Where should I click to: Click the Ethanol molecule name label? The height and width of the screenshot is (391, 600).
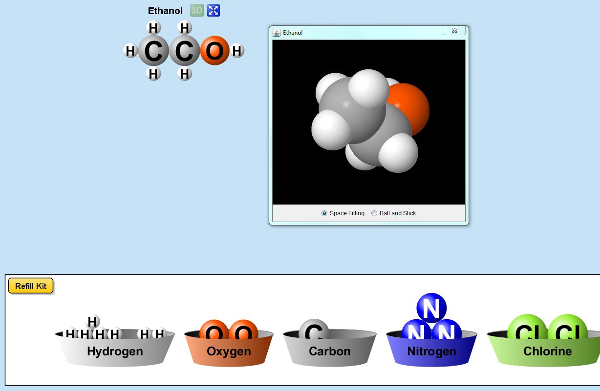coord(165,11)
